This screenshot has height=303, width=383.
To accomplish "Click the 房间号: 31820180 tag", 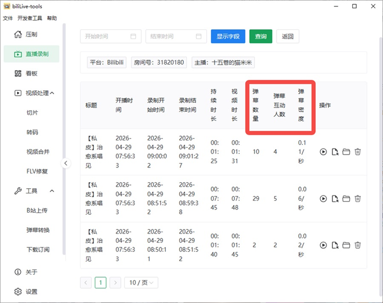I will pos(159,62).
